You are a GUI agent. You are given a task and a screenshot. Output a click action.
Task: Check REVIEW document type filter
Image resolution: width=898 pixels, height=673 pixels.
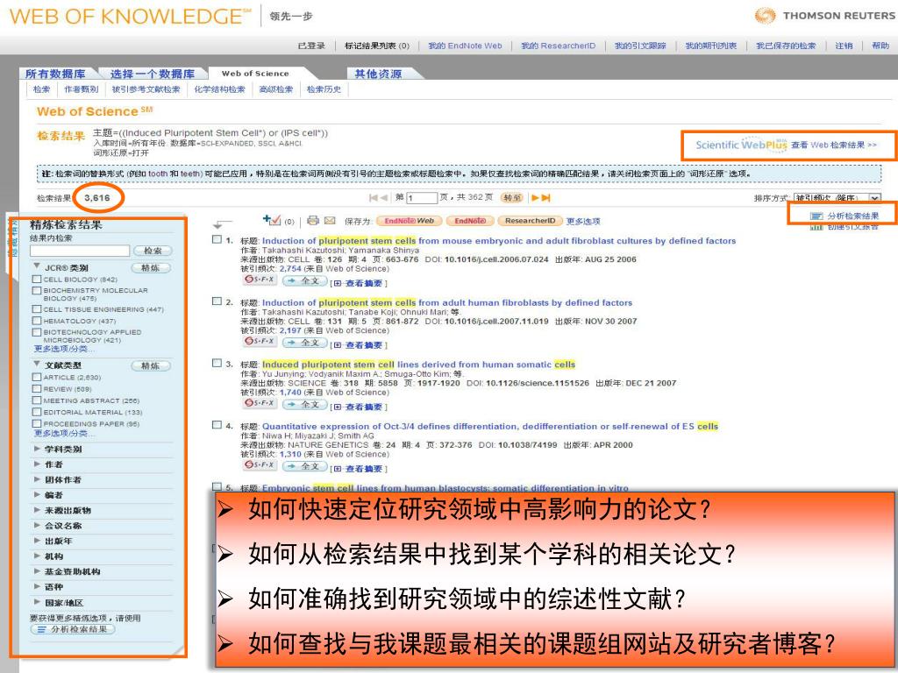pyautogui.click(x=37, y=388)
